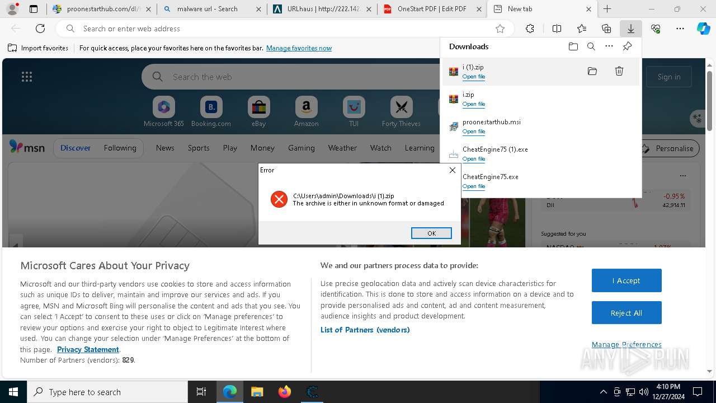The height and width of the screenshot is (403, 716).
Task: Open the Favorites toolbar icon
Action: point(582,29)
